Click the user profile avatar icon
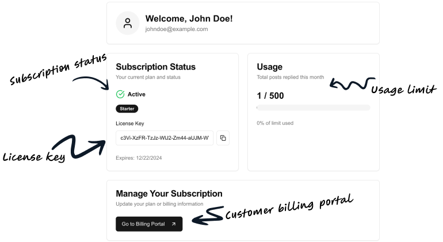This screenshot has width=443, height=242. pyautogui.click(x=128, y=23)
